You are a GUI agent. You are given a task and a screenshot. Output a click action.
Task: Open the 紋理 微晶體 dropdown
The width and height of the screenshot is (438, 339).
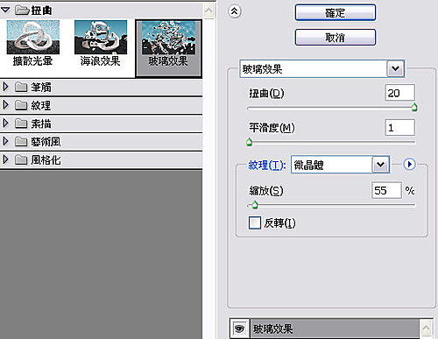pos(381,165)
